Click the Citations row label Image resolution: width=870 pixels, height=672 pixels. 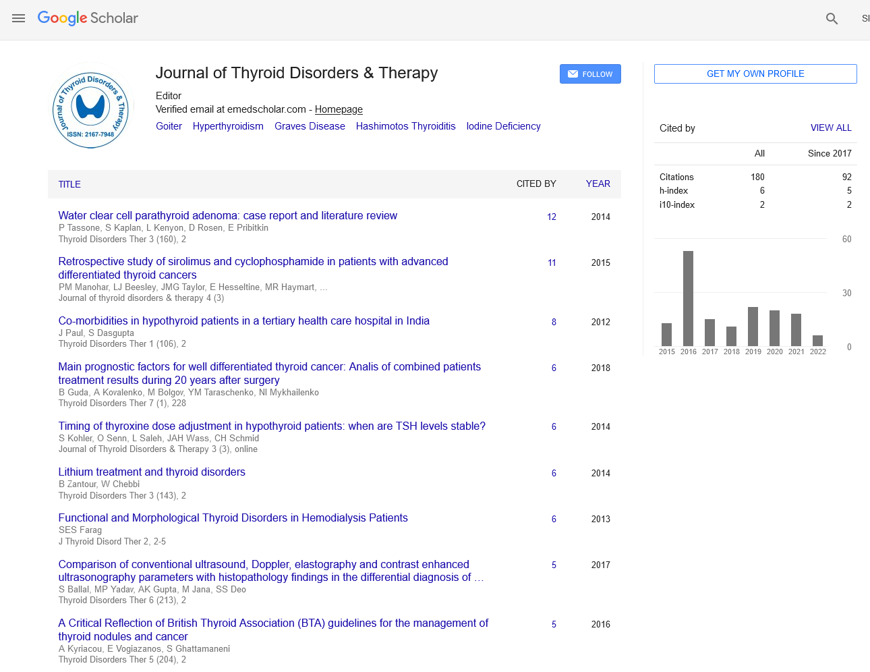[676, 177]
